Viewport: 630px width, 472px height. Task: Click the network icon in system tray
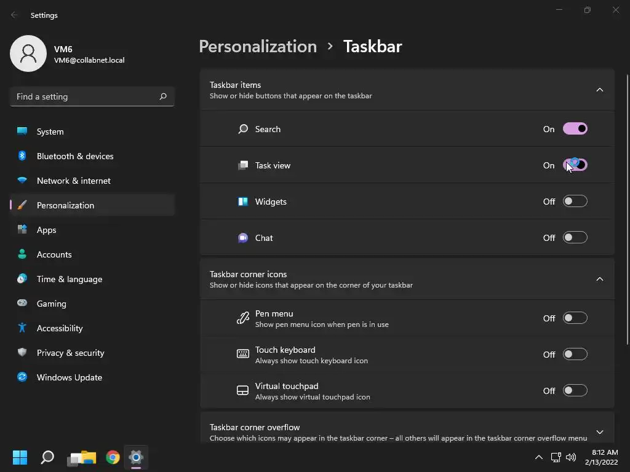coord(556,457)
